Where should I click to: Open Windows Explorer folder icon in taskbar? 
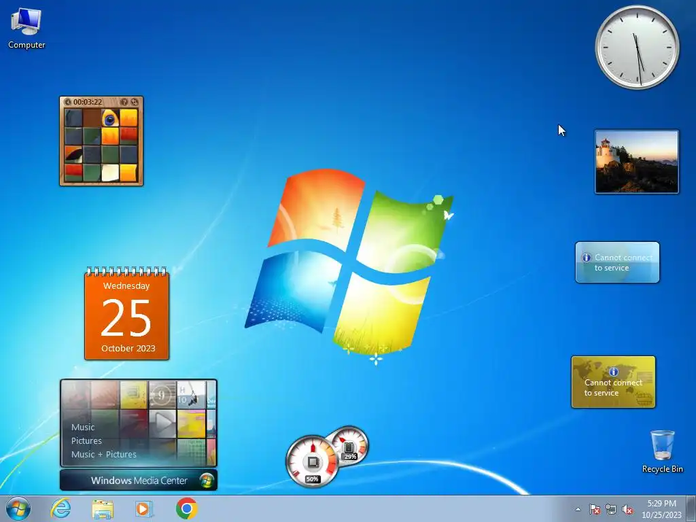coord(103,508)
